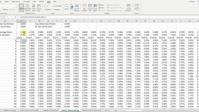Select 'Exp. Return 1st 25 Years' label
This screenshot has height=112, width=199.
[x=45, y=24]
